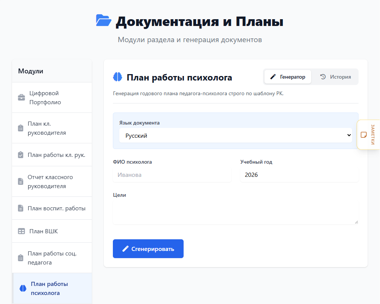Click clipboard icon beside План кл. руководителя

point(21,128)
